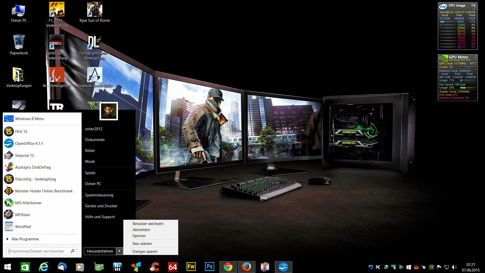Select Abmelden from the power menu
This screenshot has width=485, height=273.
pos(141,230)
